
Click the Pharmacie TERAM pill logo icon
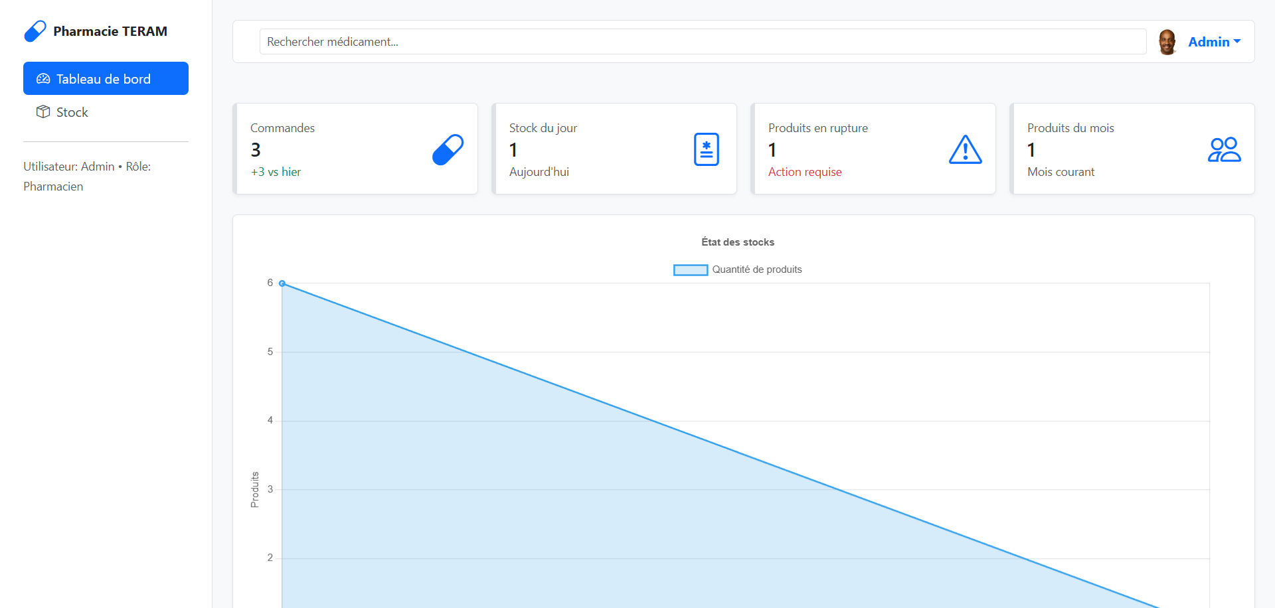pos(35,31)
